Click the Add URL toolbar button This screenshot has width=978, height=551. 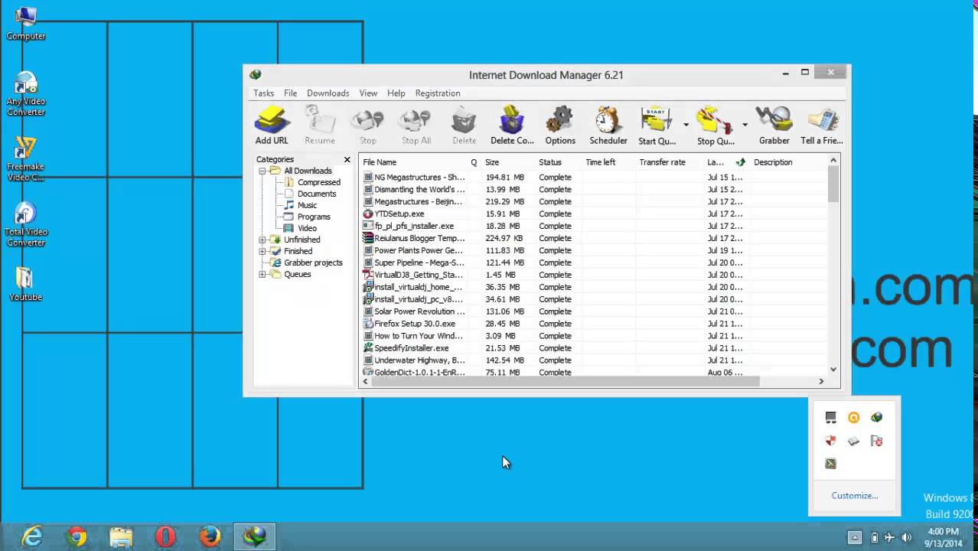point(272,126)
